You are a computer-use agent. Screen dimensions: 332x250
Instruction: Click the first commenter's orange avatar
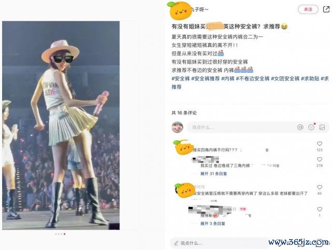point(184,147)
